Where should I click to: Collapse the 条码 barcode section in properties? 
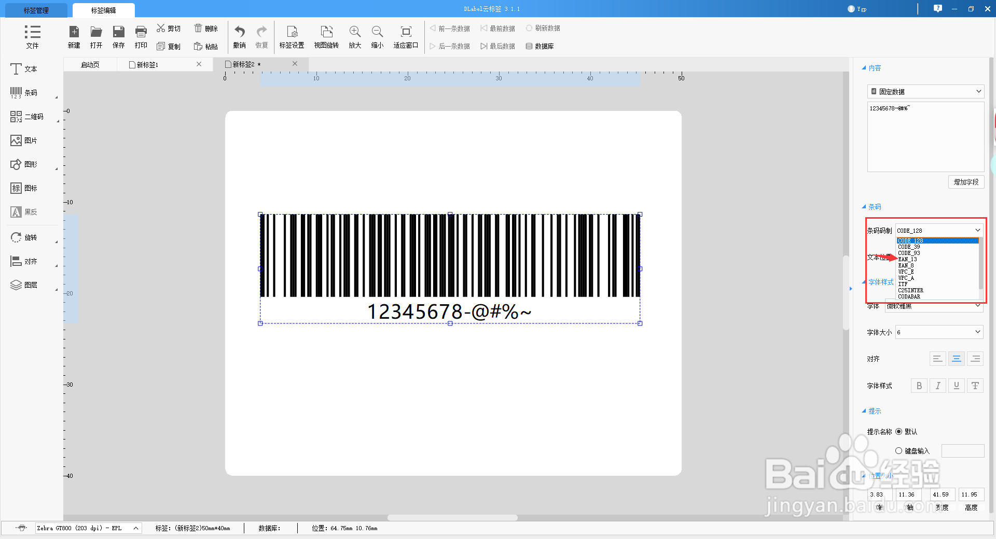click(872, 207)
